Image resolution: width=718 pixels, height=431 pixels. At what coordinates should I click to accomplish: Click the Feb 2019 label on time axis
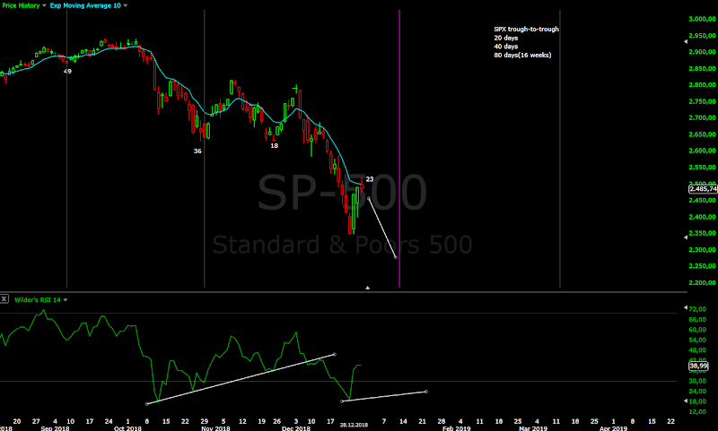[x=457, y=428]
